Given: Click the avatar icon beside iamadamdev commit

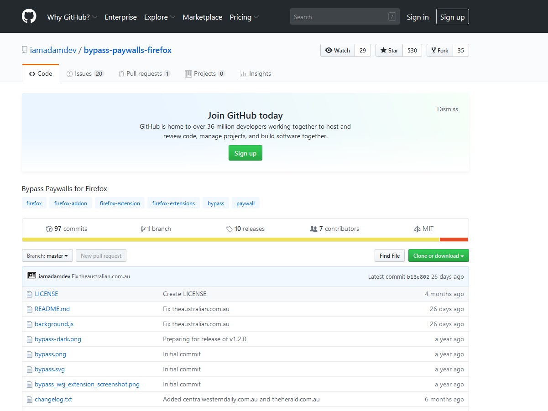Looking at the screenshot, I should (31, 276).
